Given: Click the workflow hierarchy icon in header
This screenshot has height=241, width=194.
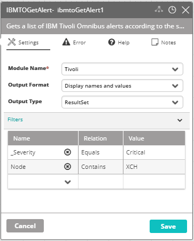Looking at the screenshot, I should tap(159, 10).
